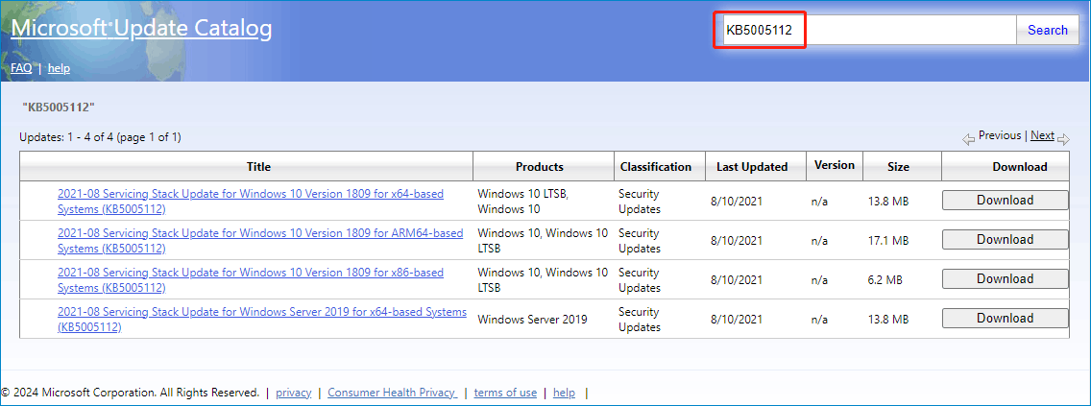Screen dimensions: 1091x406
Task: Download the 1809 x64-based update
Action: tap(1005, 201)
